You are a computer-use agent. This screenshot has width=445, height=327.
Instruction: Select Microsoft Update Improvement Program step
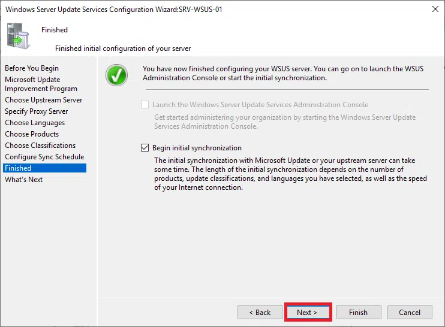pos(41,84)
